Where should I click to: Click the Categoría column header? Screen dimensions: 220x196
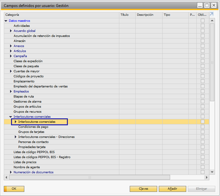pyautogui.click(x=62, y=15)
